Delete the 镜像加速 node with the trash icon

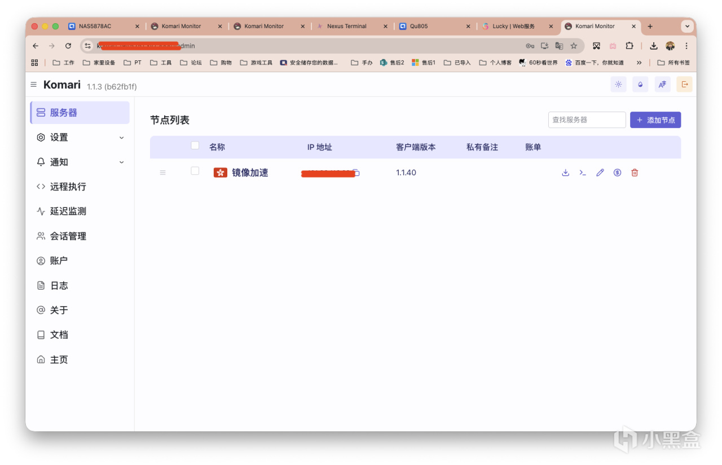635,172
